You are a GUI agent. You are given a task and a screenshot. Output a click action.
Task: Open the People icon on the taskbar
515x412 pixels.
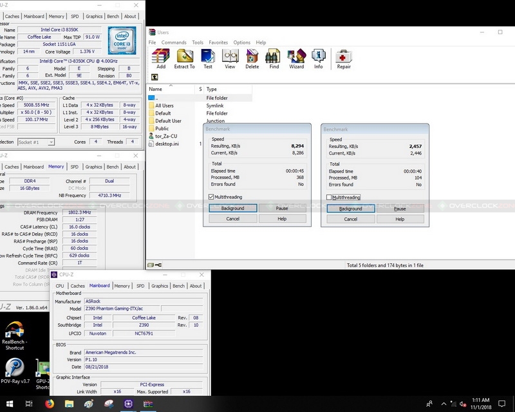(x=429, y=404)
